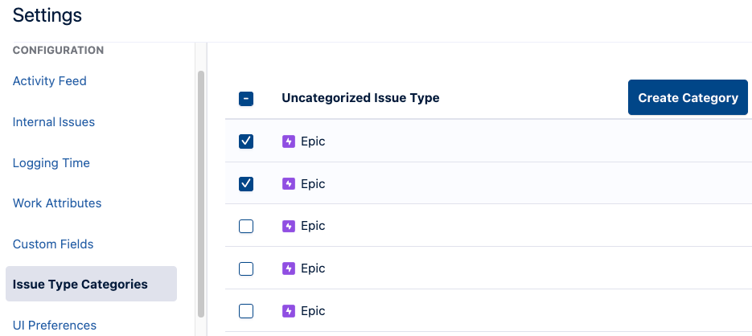
Task: Click the Epic icon in the second row
Action: (289, 184)
